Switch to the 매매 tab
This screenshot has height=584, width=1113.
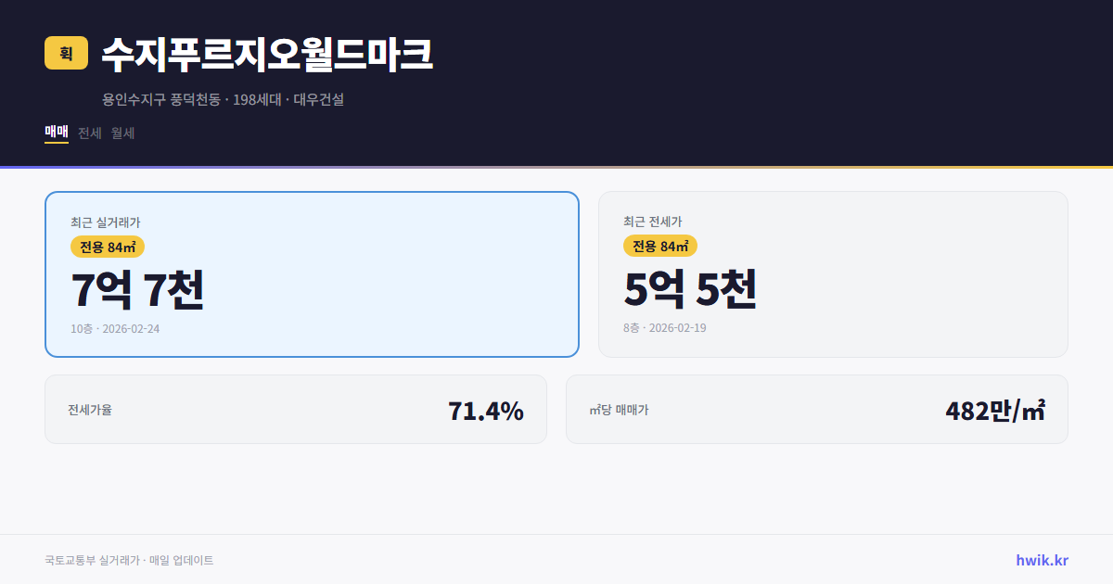click(55, 133)
